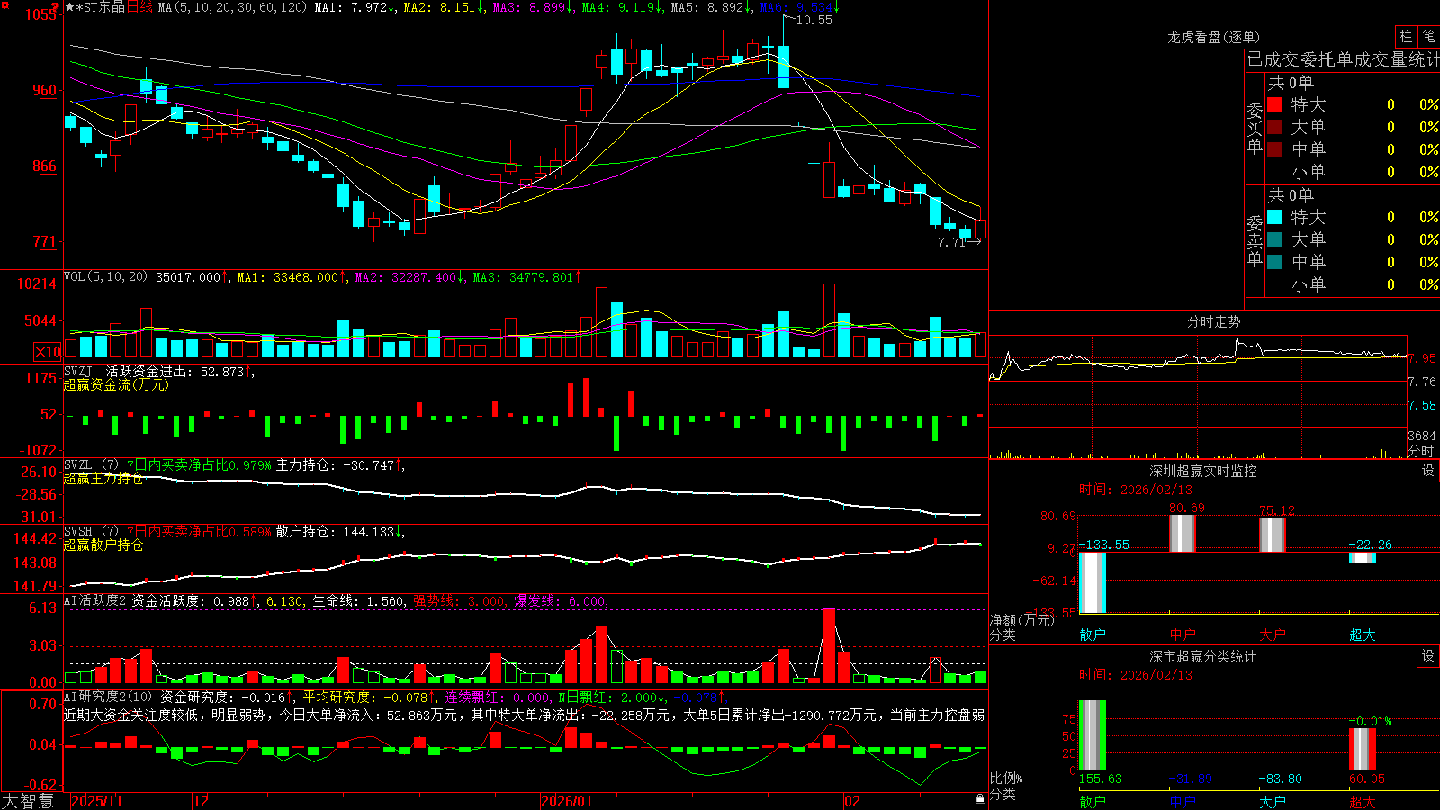Click the 12 month marker on time axis
The height and width of the screenshot is (810, 1440).
[201, 801]
